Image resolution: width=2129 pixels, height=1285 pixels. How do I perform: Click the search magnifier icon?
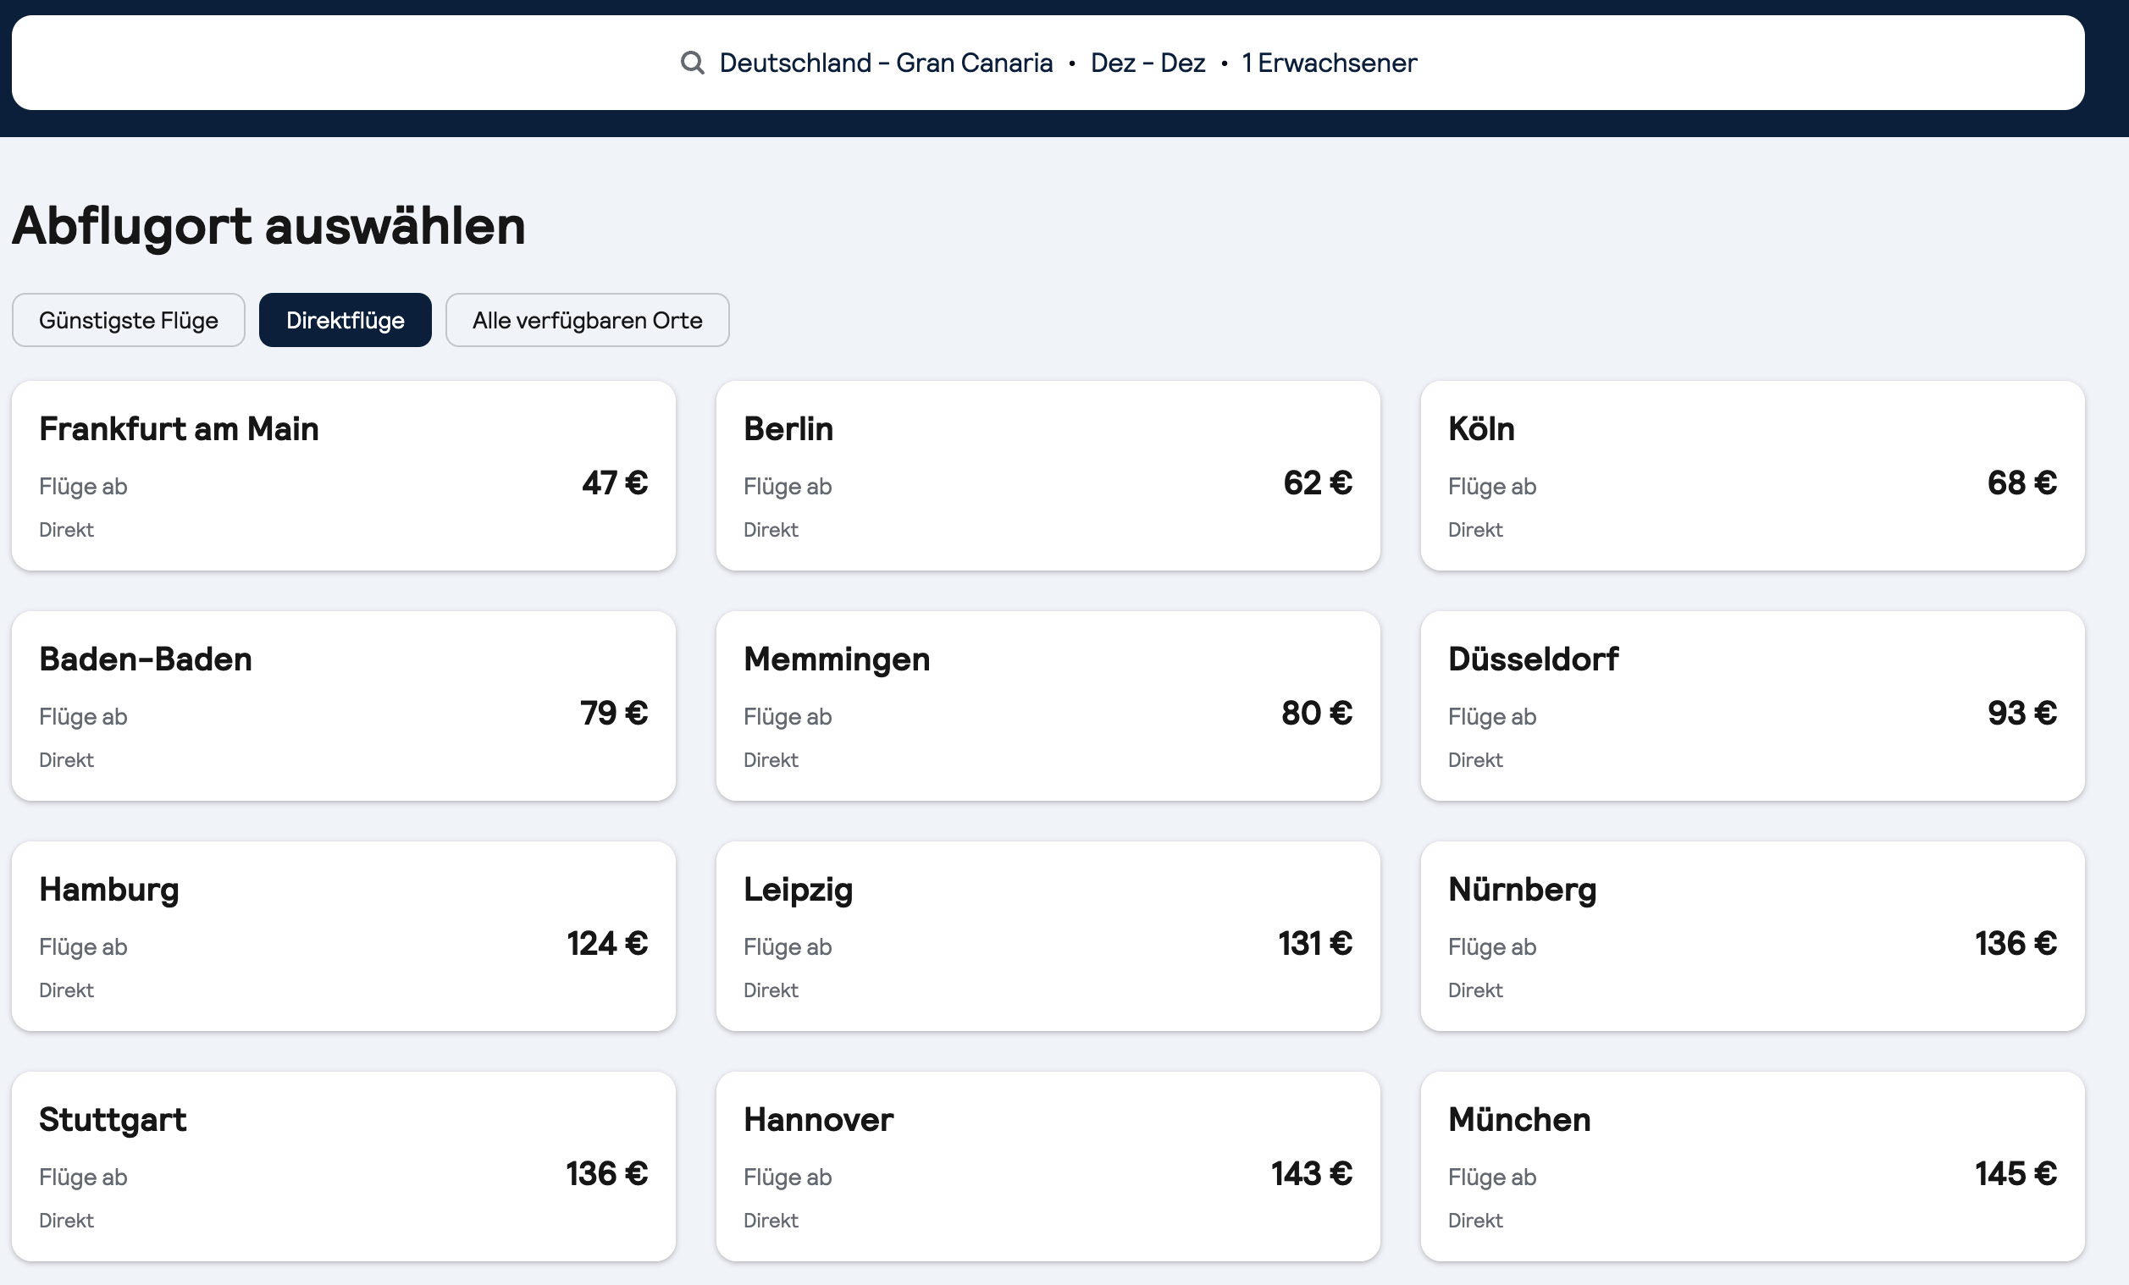691,62
